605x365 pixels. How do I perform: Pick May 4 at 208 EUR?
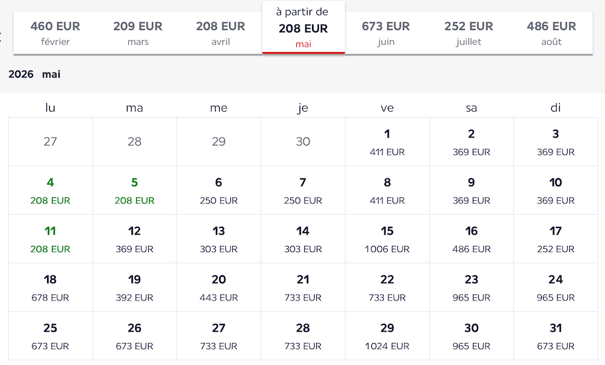pyautogui.click(x=50, y=190)
